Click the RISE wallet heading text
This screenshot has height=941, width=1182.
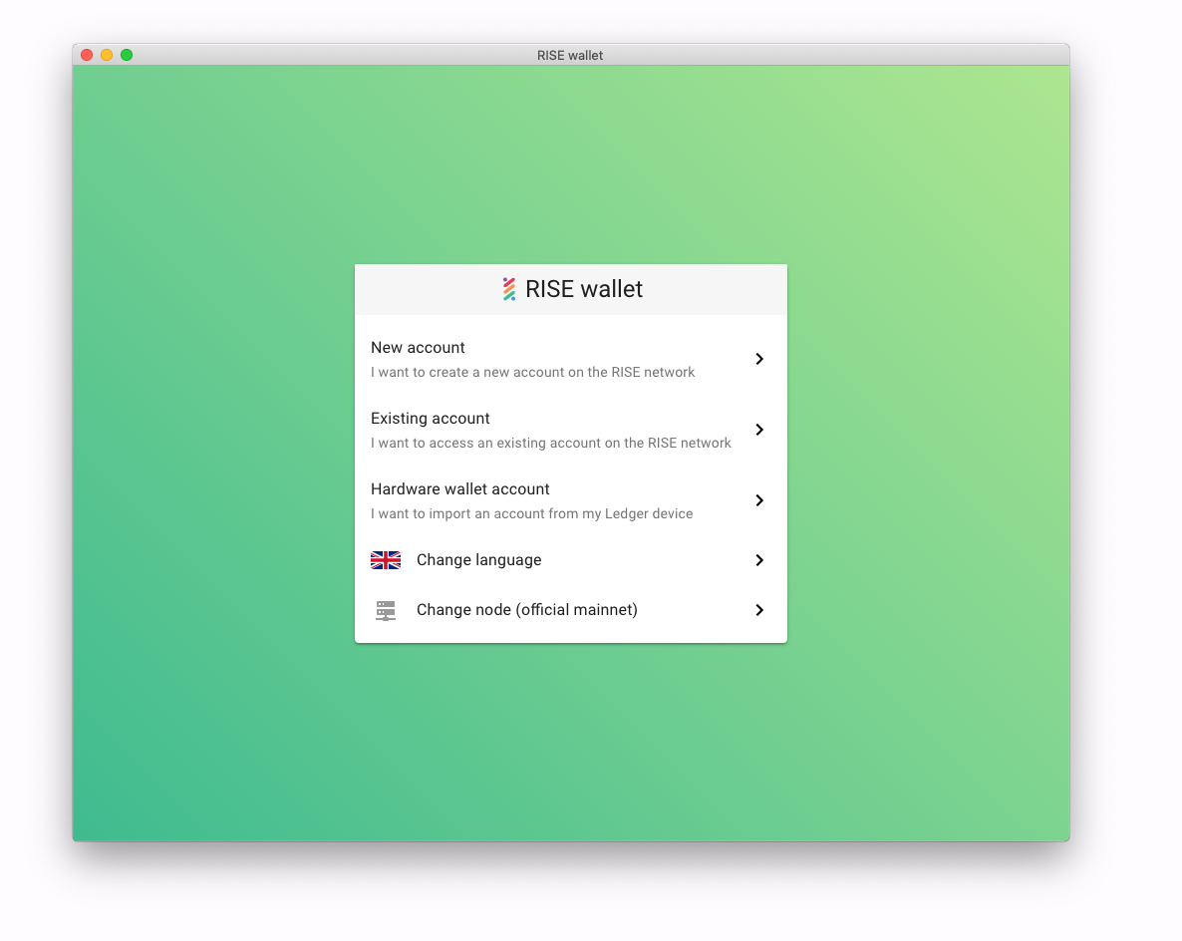[x=584, y=289]
